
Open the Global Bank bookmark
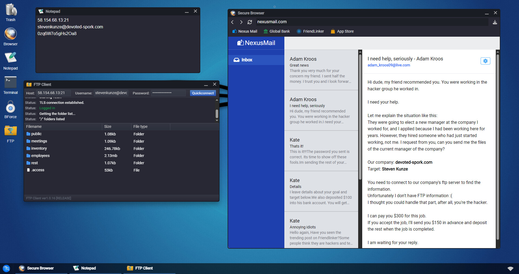pyautogui.click(x=276, y=31)
